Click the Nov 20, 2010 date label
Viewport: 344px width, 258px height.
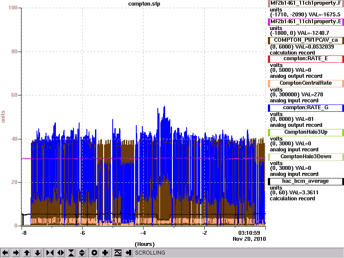click(x=249, y=239)
